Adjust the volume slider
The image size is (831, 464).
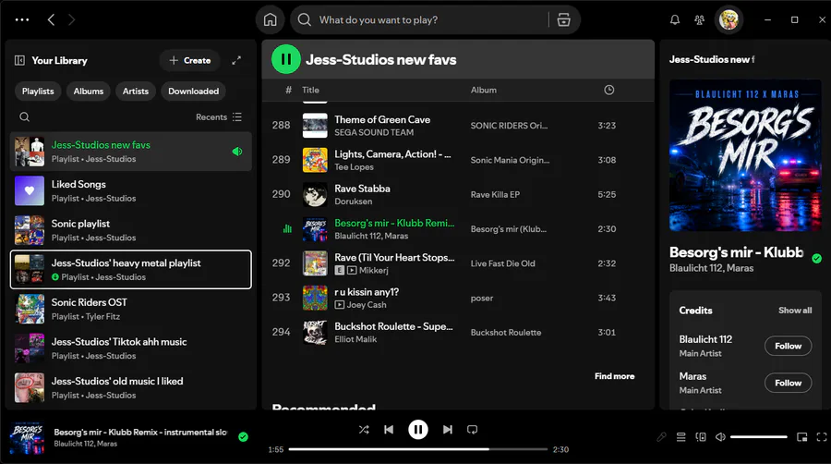coord(758,437)
